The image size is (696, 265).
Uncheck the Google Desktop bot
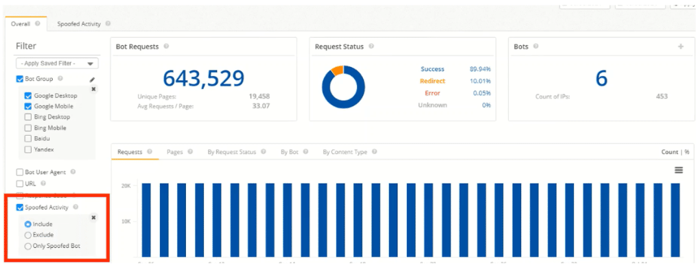[28, 96]
